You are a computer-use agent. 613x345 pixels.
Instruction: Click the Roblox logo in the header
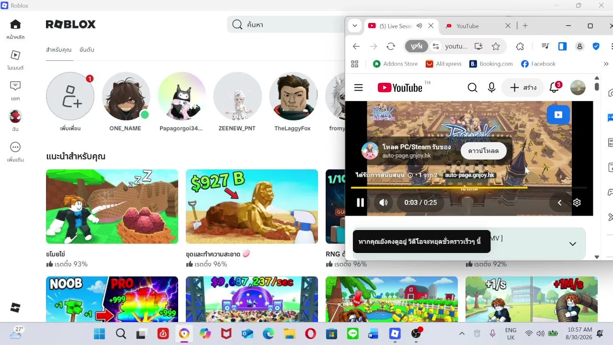(x=71, y=24)
